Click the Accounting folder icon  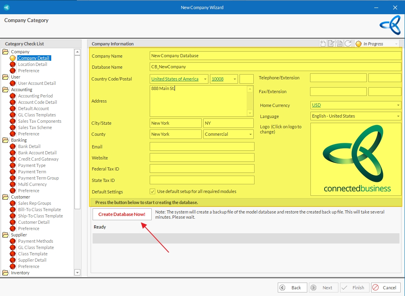pos(6,90)
